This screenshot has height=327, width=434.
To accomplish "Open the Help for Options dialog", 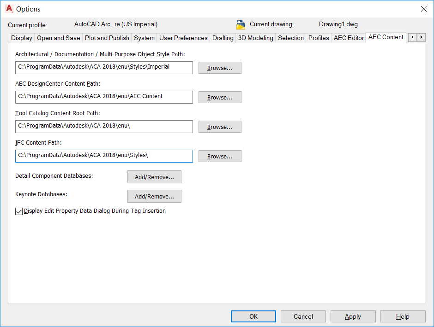I will point(403,316).
